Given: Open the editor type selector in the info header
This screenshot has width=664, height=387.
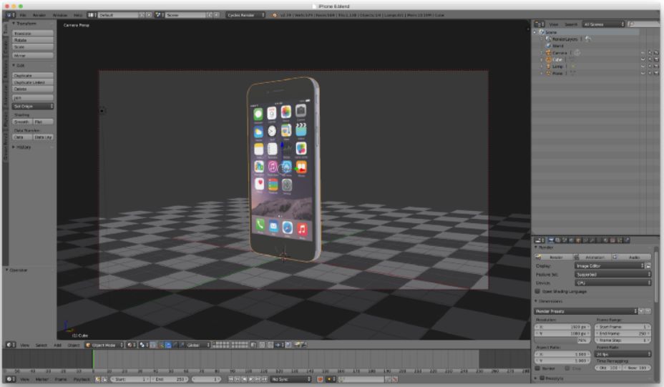Looking at the screenshot, I should (x=11, y=15).
